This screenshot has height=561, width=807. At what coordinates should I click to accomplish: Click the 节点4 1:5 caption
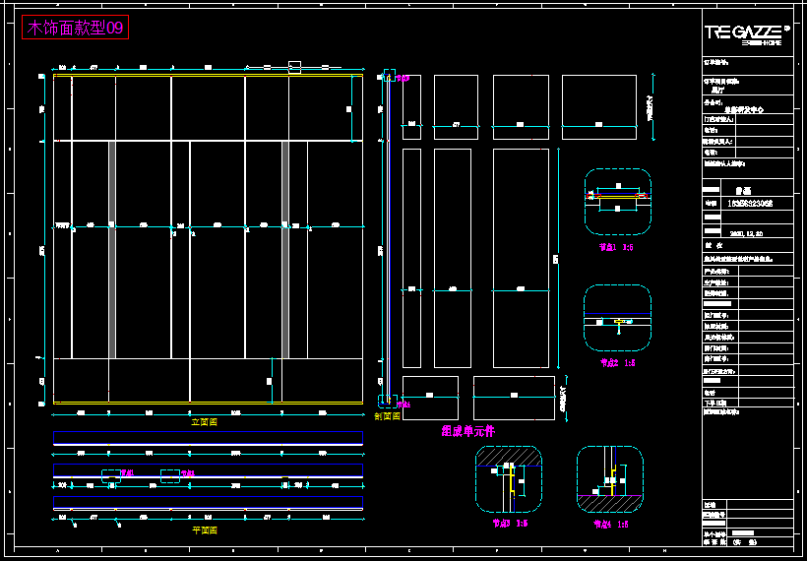[611, 525]
